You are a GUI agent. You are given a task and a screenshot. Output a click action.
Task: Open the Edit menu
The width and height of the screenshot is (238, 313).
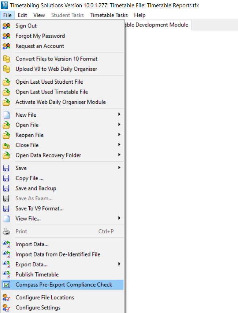[22, 15]
